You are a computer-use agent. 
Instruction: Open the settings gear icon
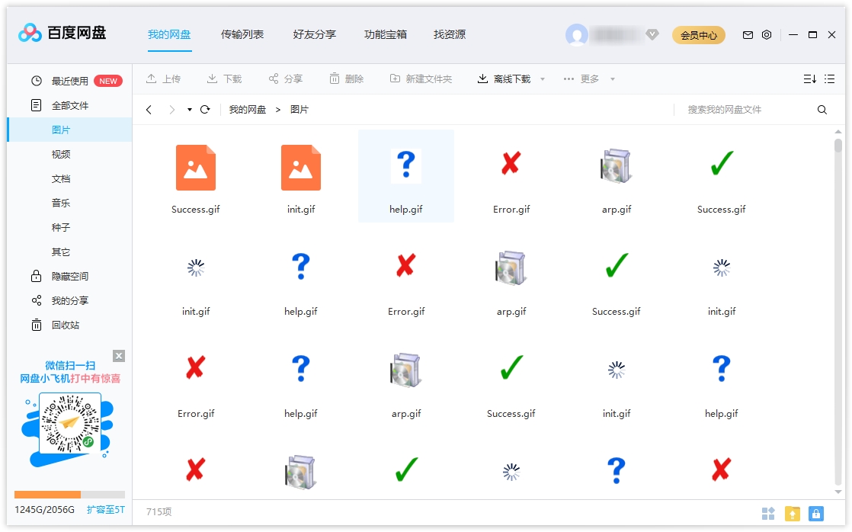point(767,34)
